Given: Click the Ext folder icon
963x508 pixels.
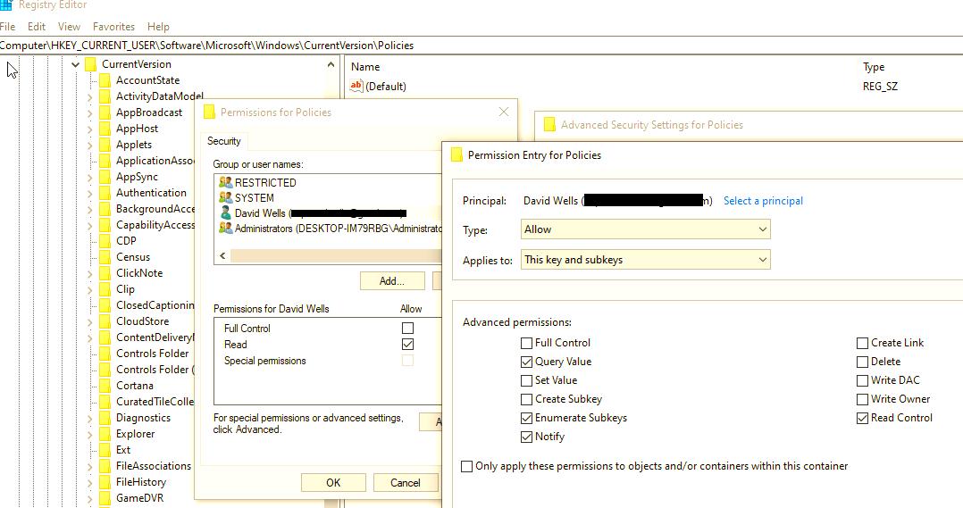Looking at the screenshot, I should click(x=105, y=450).
